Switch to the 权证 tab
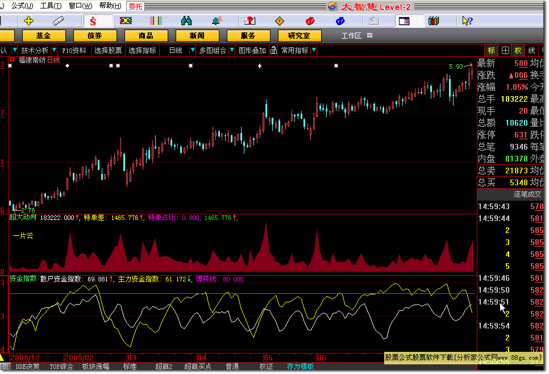549x374 pixels. point(266,367)
